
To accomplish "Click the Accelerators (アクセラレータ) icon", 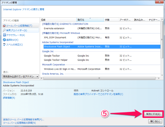I will tap(4, 35).
